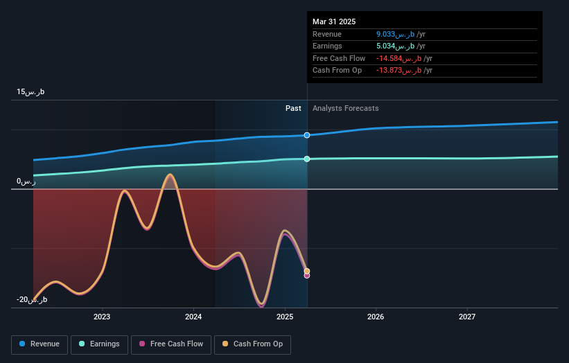Click the pink Free Cash Flow data marker

click(x=307, y=276)
